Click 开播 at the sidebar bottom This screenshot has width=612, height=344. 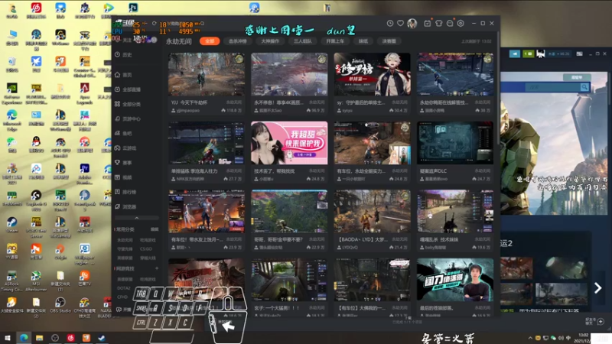pyautogui.click(x=124, y=310)
